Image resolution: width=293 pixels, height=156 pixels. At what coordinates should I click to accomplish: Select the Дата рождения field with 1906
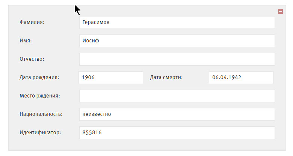point(111,78)
